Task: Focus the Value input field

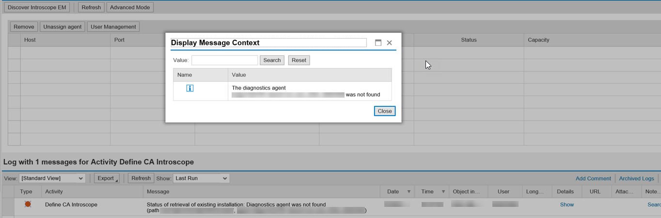Action: pyautogui.click(x=225, y=60)
